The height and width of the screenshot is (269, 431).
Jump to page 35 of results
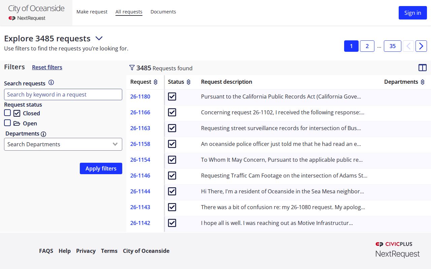(393, 46)
